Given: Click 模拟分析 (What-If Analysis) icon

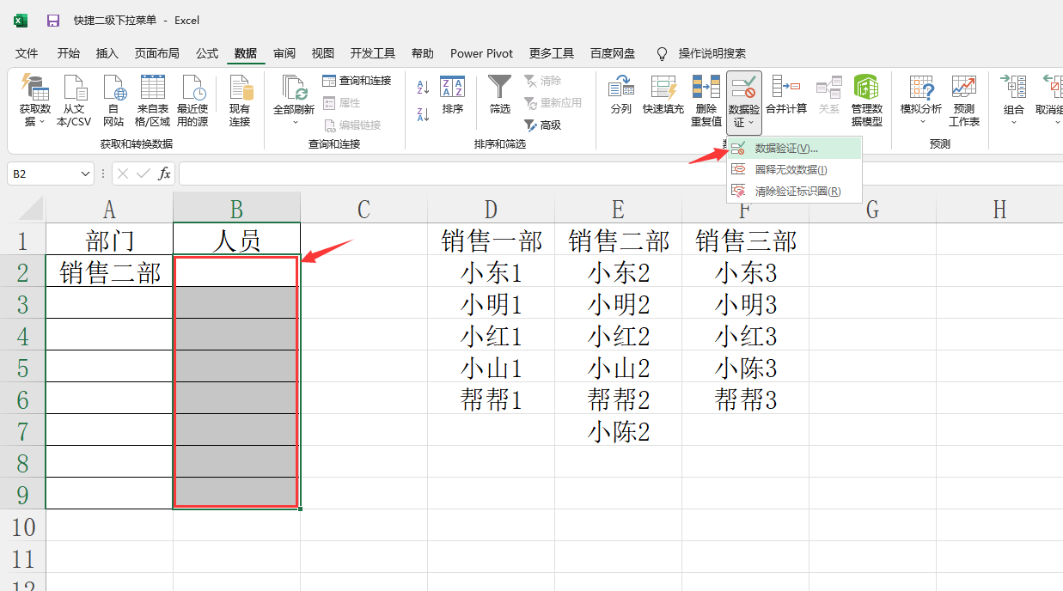Looking at the screenshot, I should tap(921, 88).
